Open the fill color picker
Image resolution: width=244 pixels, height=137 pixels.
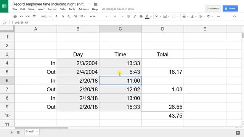(157, 16)
